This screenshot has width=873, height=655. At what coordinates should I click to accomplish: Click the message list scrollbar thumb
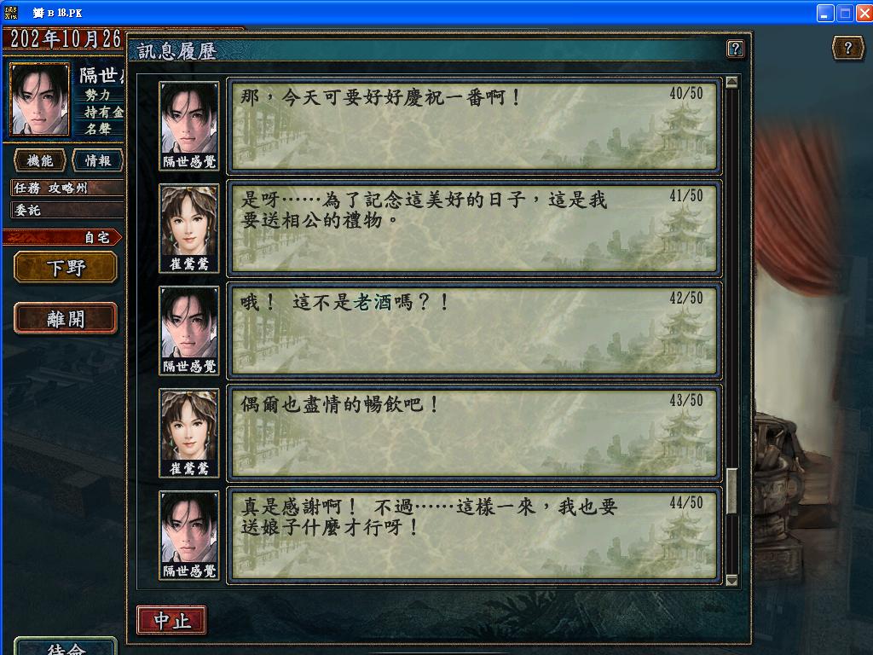[732, 490]
